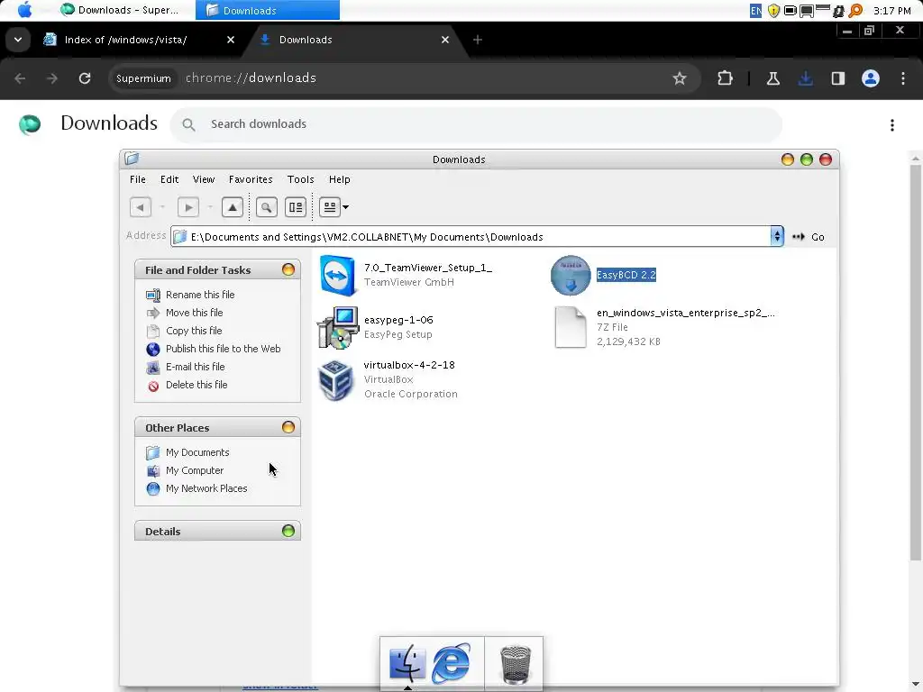Open the Views dropdown arrow

click(x=345, y=207)
